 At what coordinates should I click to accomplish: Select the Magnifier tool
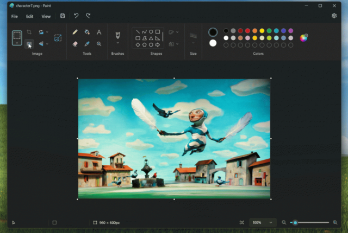point(99,44)
